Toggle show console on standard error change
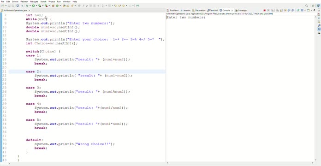 click(x=293, y=10)
